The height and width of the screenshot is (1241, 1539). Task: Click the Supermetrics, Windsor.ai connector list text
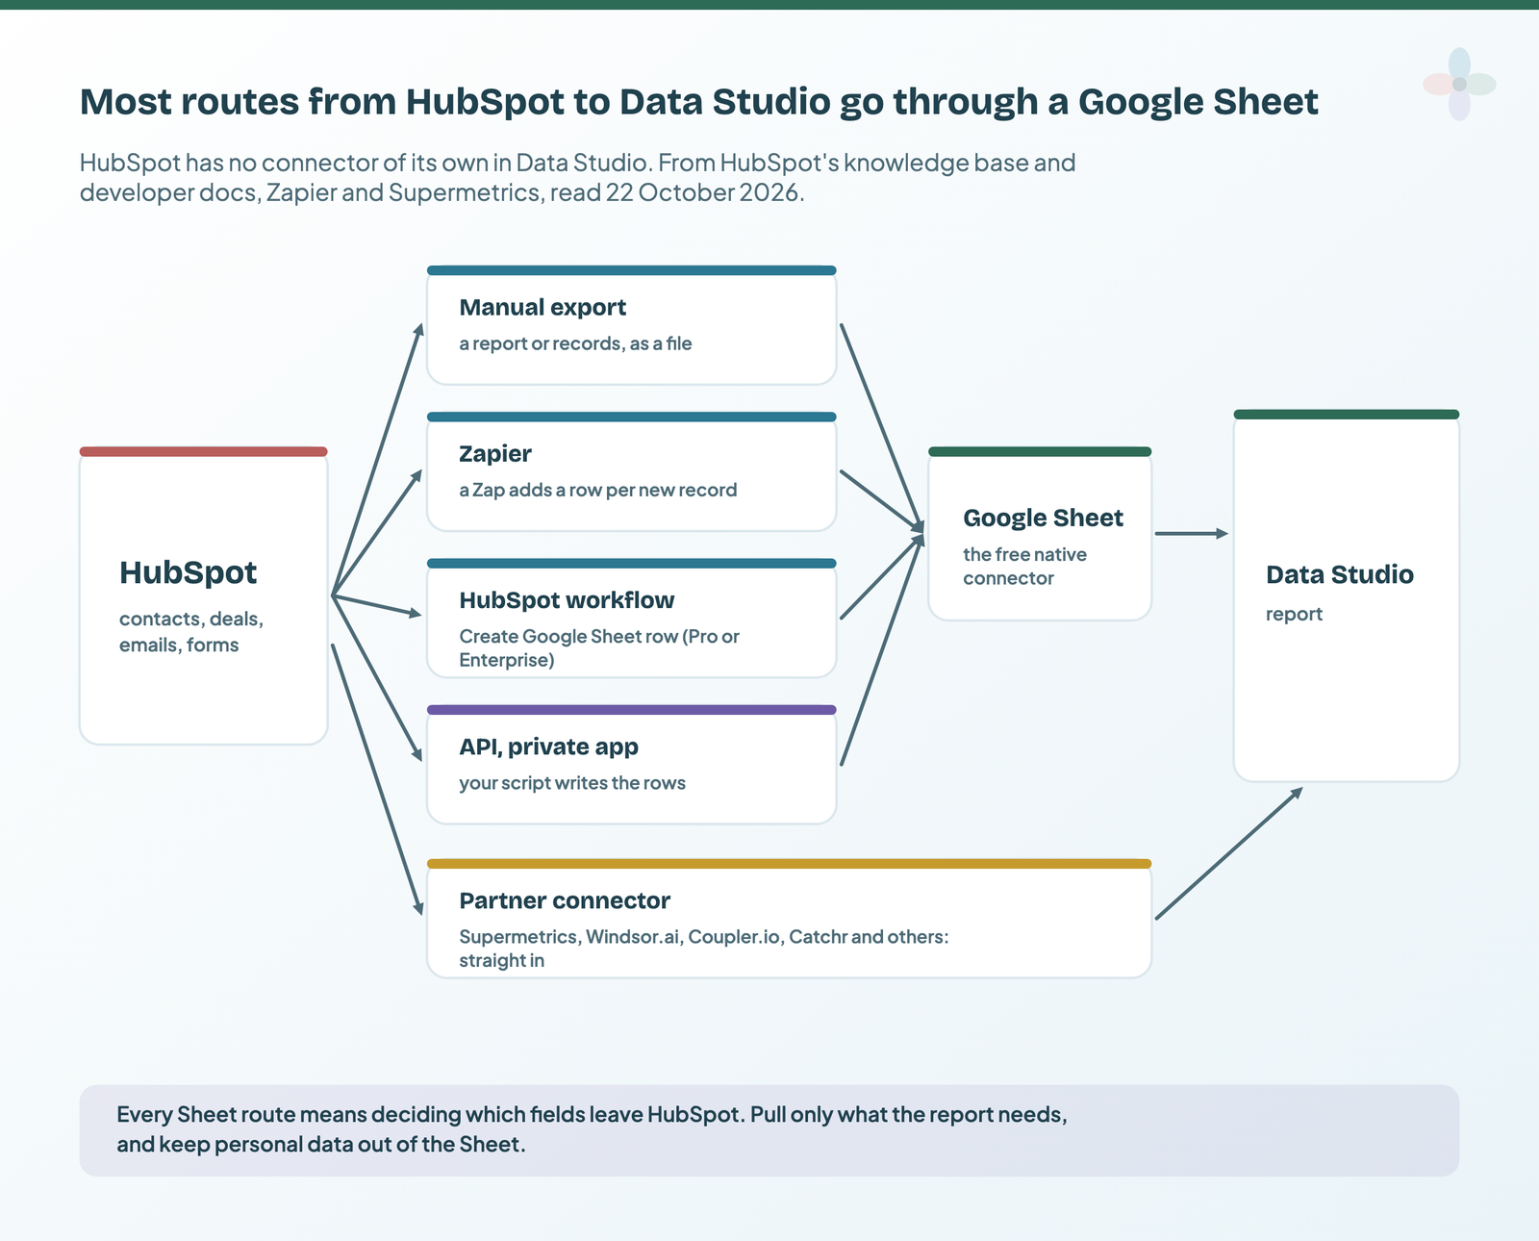point(704,949)
